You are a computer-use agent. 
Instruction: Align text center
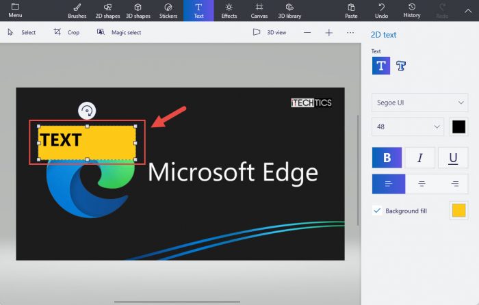click(422, 184)
